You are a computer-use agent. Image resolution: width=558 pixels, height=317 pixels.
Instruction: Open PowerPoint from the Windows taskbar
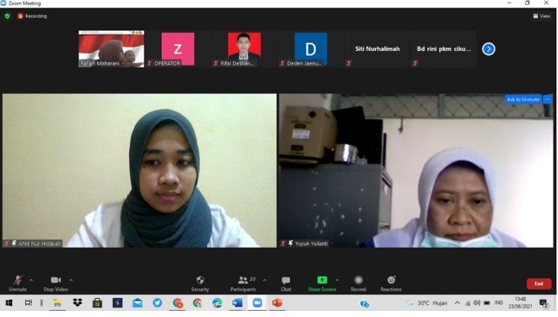(277, 303)
